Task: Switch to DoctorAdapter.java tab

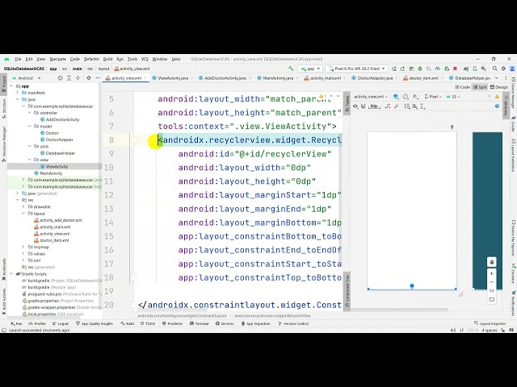Action: (x=375, y=78)
